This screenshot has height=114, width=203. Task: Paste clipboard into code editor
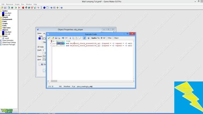tap(76, 38)
